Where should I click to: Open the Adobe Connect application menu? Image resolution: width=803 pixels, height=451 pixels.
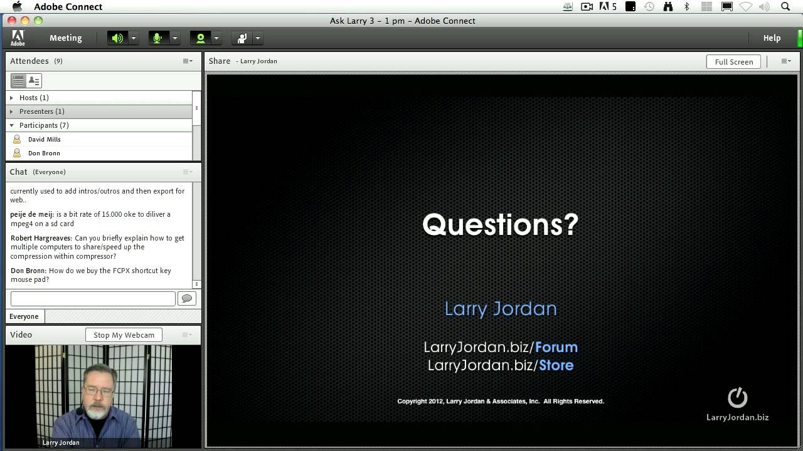click(68, 6)
